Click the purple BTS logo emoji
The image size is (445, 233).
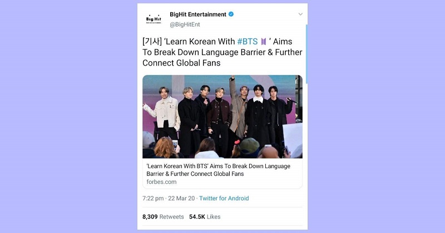[264, 42]
